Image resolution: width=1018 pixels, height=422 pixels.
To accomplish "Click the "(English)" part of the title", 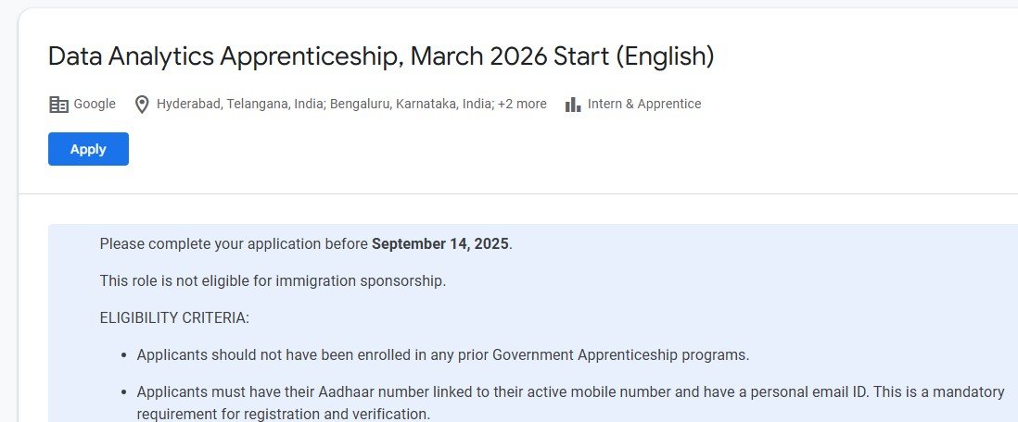I will click(x=665, y=57).
